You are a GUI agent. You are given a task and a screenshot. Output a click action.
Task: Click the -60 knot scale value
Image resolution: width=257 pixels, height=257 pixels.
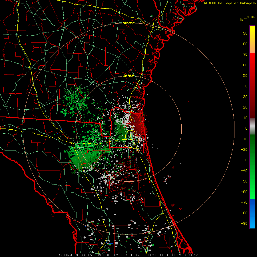[244, 192]
